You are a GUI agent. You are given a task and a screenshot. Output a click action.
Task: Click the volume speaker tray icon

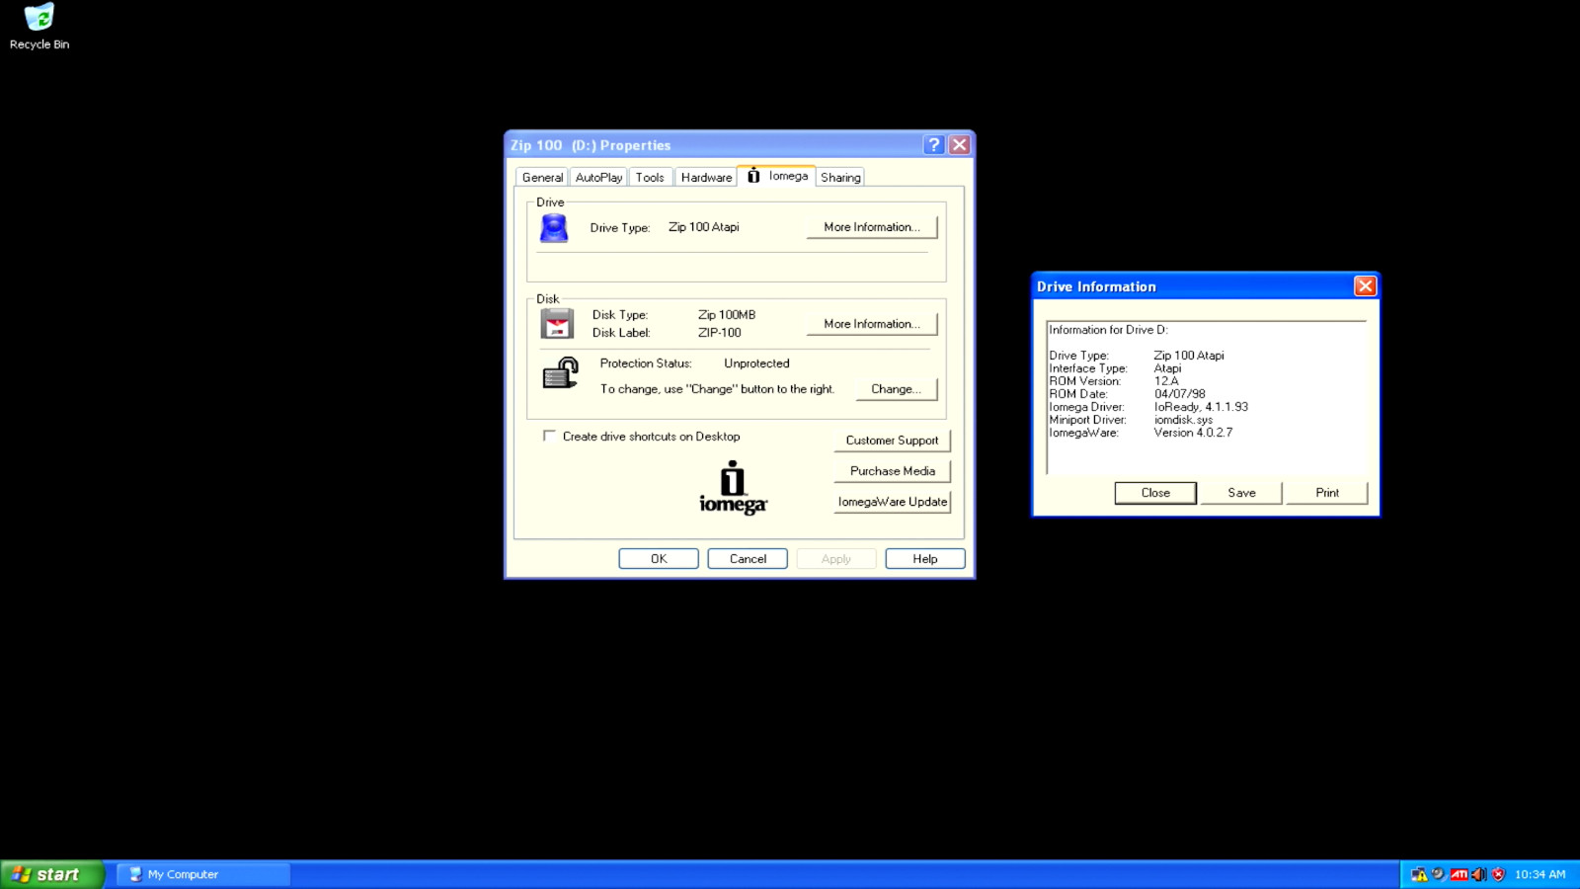tap(1478, 874)
